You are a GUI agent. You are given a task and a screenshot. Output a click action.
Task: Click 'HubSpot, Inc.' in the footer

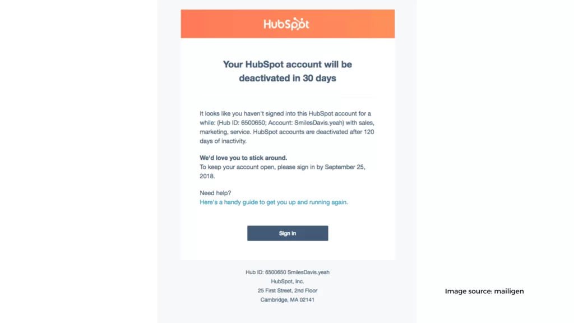click(288, 282)
